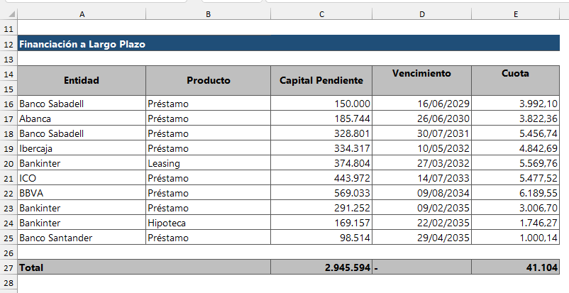Select total capital cell 2.945.594
This screenshot has height=293, width=569.
(x=321, y=267)
